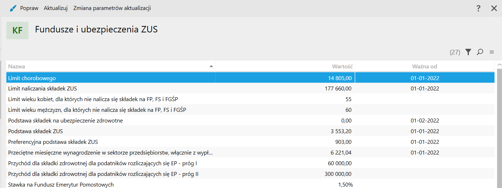Screen dimensions: 502x188
Task: Click the value 177 660,00
Action: tap(338, 89)
